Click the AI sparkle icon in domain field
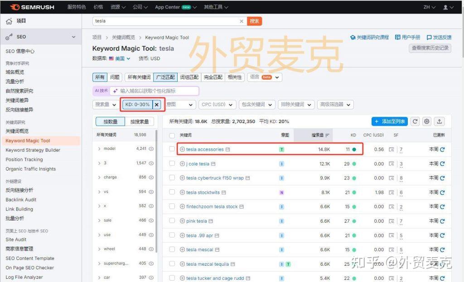This screenshot has width=464, height=282. click(x=115, y=91)
